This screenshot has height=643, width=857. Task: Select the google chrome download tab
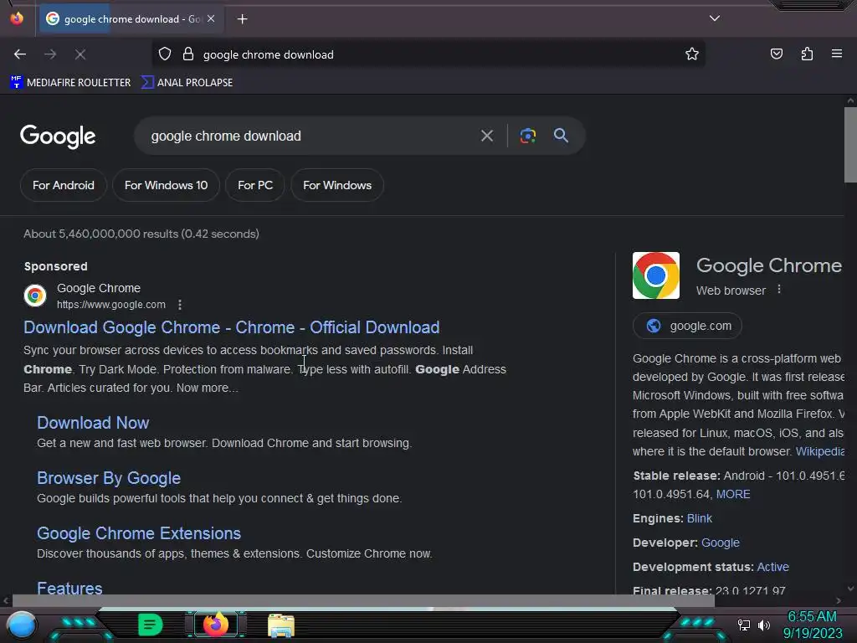coord(130,18)
